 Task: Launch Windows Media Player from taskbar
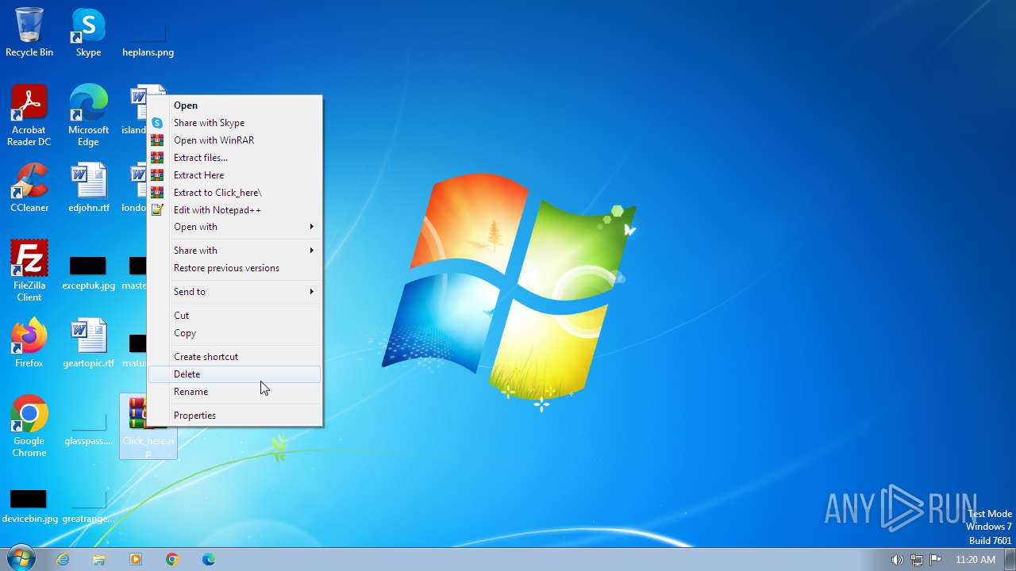136,559
